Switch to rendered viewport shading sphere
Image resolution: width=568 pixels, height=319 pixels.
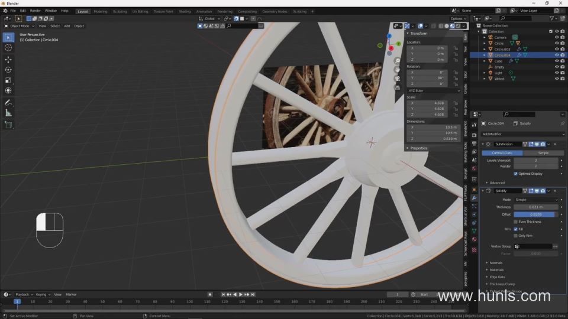(458, 26)
